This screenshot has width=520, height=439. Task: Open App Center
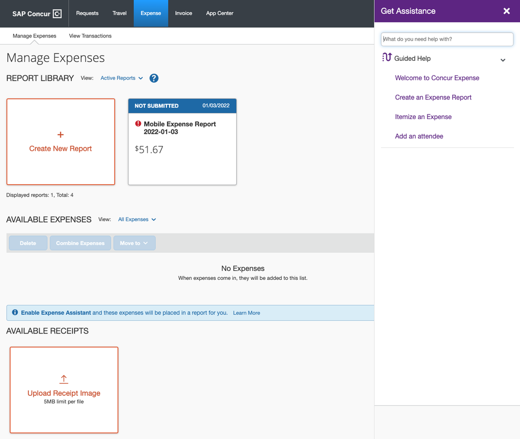220,13
